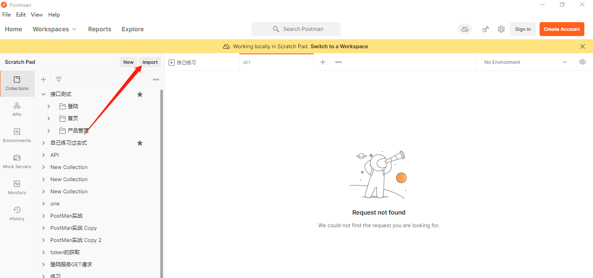
Task: Open Reports in the header
Action: 99,29
